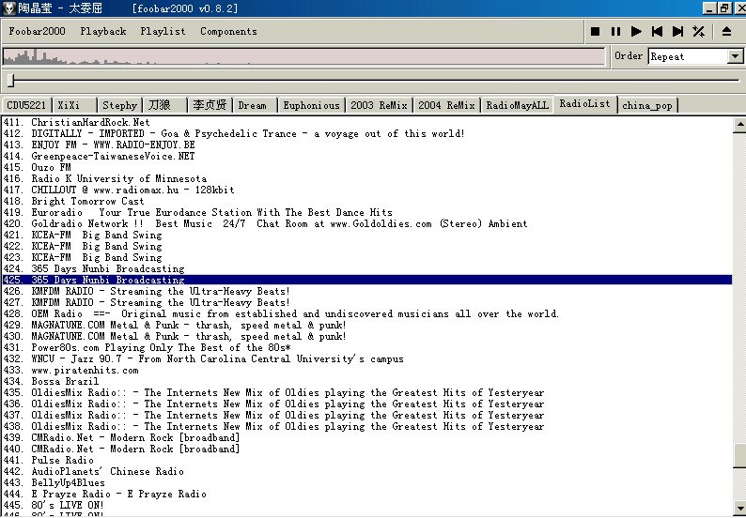
Task: Open the Playlist menu
Action: point(163,31)
